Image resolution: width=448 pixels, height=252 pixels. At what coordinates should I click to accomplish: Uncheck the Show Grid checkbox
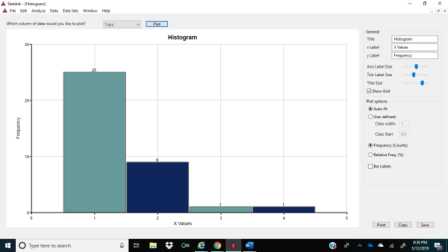pos(369,91)
